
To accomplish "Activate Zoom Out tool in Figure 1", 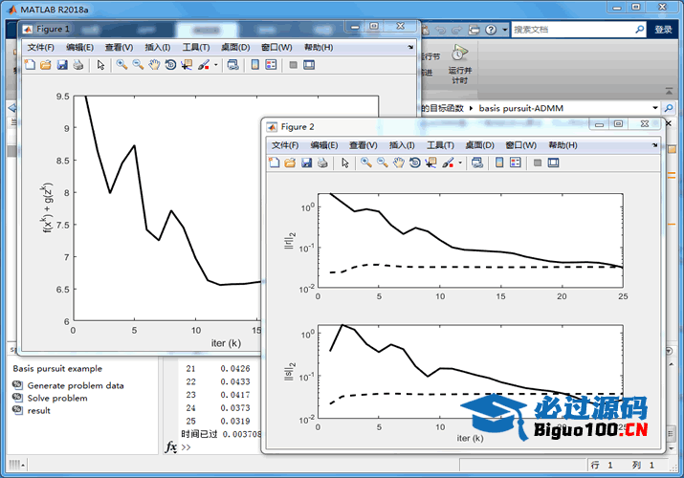I will tap(139, 65).
